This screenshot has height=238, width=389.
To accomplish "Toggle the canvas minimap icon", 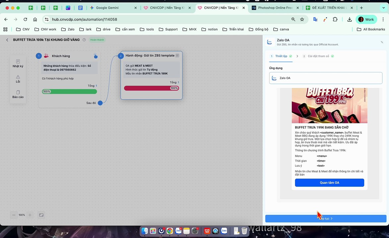I will point(41,215).
